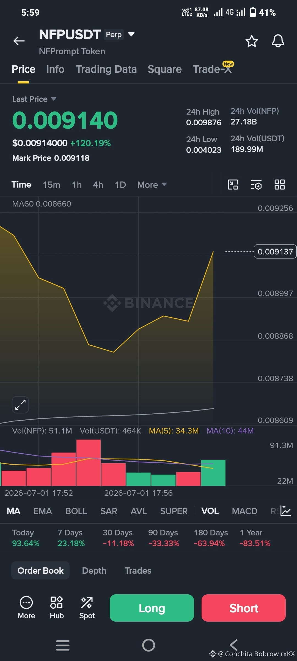
Task: Toggle the MACD sub-indicator
Action: point(244,511)
